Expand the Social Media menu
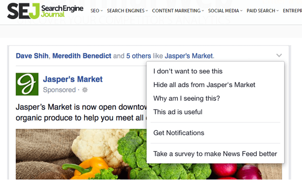Viewport: 302px width, 184px height. click(x=225, y=11)
